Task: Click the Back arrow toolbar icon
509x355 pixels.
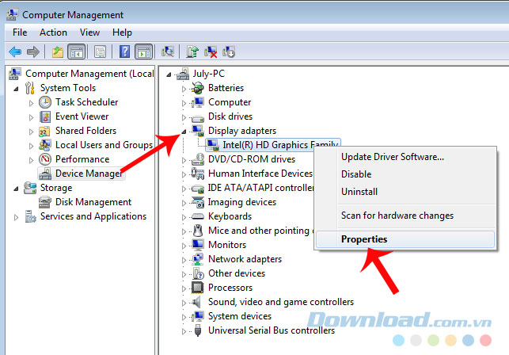Action: click(15, 52)
